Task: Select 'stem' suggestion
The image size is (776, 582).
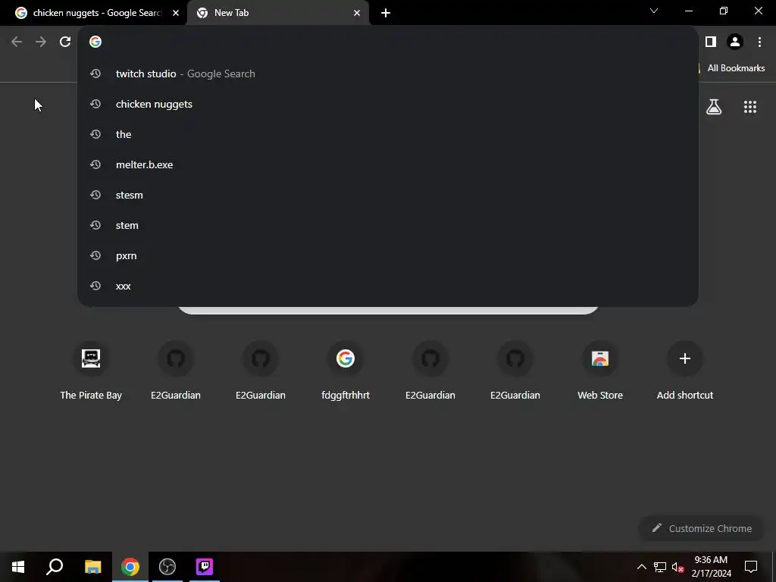Action: coord(387,225)
